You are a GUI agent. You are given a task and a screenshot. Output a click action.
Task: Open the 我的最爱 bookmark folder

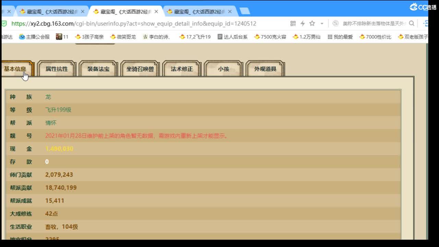pos(340,37)
